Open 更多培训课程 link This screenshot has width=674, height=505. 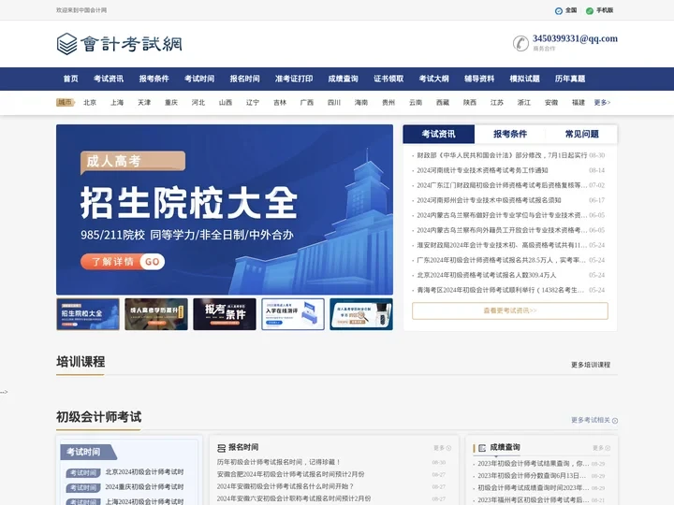[591, 365]
